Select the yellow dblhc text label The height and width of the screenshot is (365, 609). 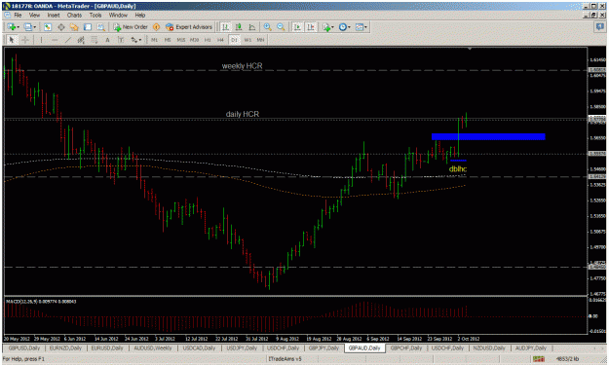point(458,169)
